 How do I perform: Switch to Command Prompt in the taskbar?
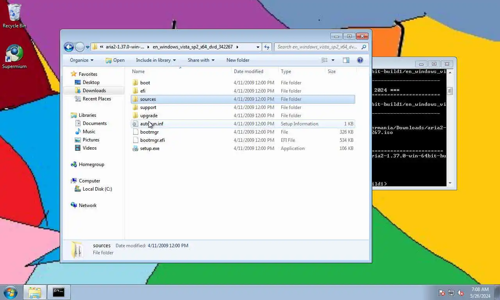tap(59, 292)
